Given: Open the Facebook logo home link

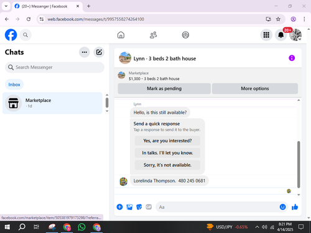Looking at the screenshot, I should [11, 35].
